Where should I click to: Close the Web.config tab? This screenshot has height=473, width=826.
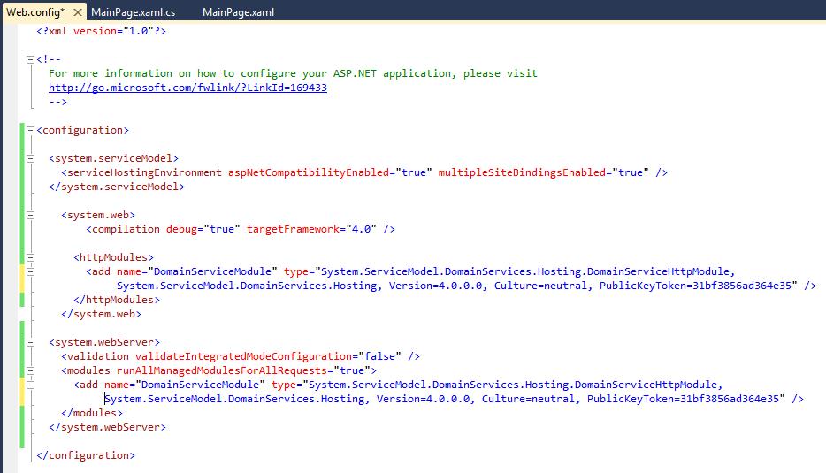78,11
